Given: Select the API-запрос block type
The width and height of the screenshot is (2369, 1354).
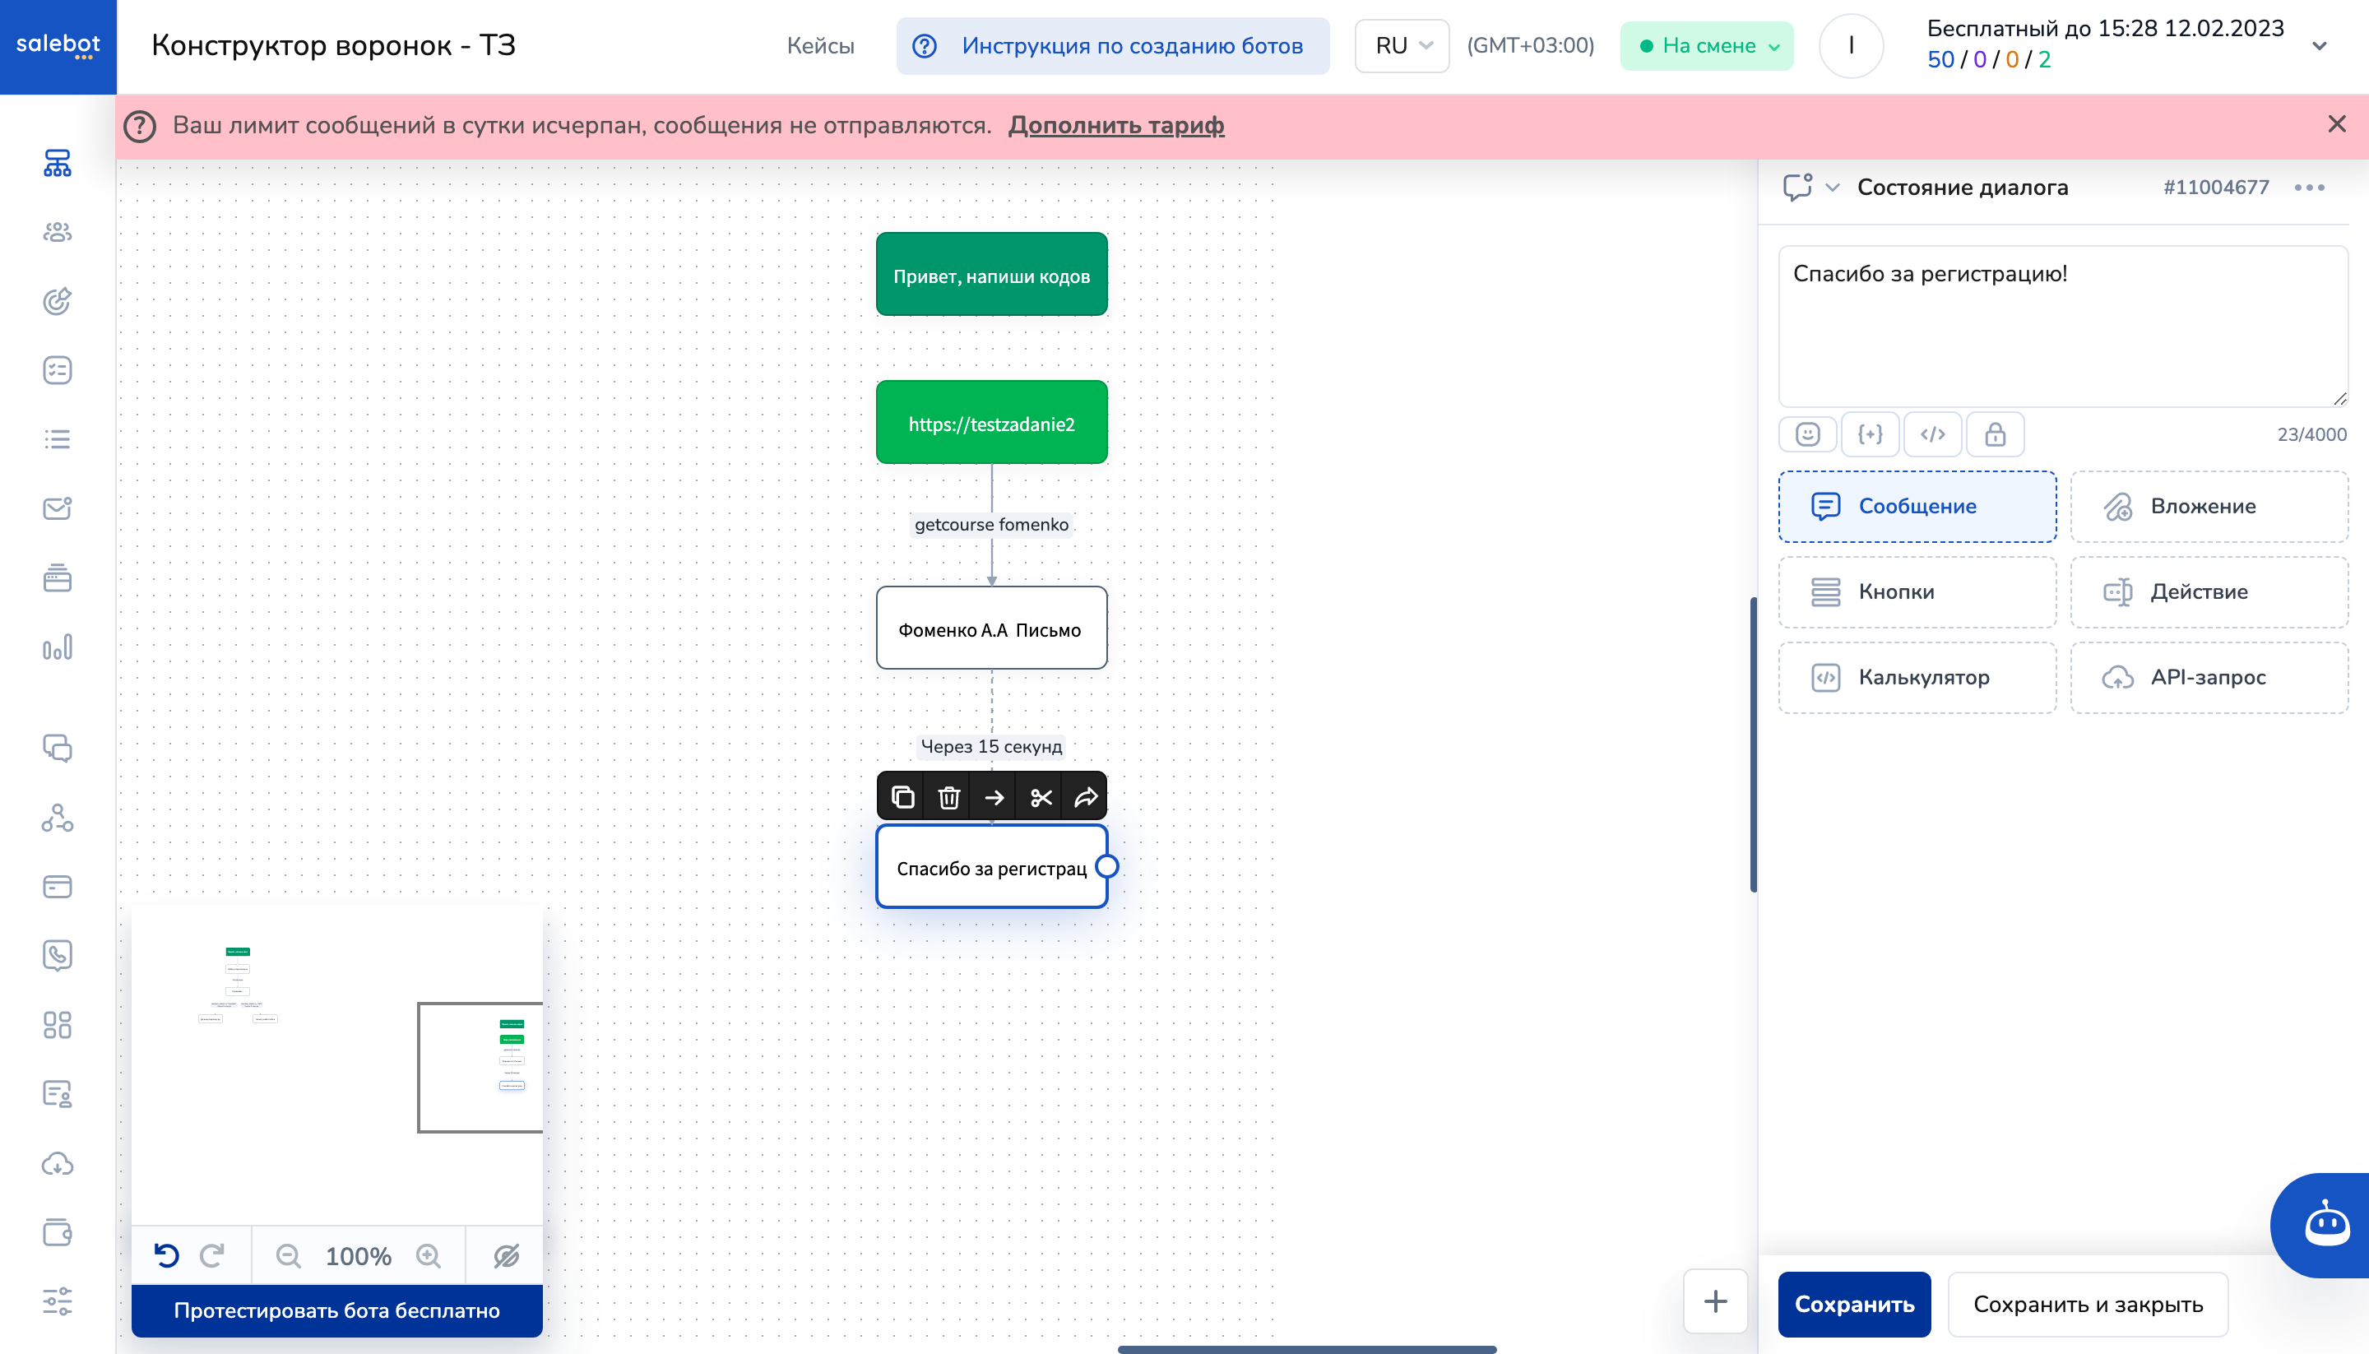Looking at the screenshot, I should [x=2209, y=677].
